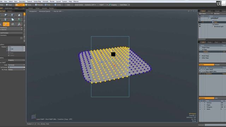Screen dimensions: 226x127
Task: Click the viewport zoom magnifier icon
Action: click(194, 11)
